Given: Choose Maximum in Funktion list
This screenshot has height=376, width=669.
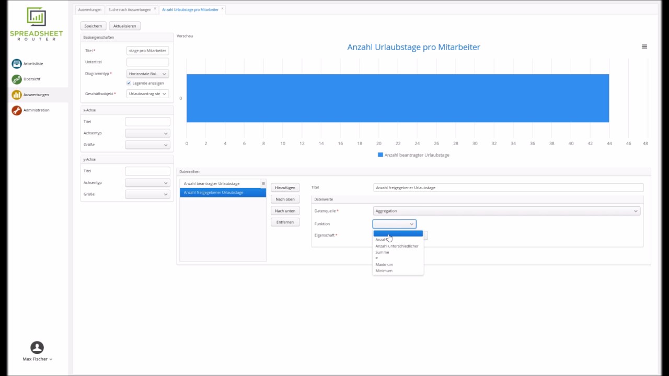Looking at the screenshot, I should [398, 264].
